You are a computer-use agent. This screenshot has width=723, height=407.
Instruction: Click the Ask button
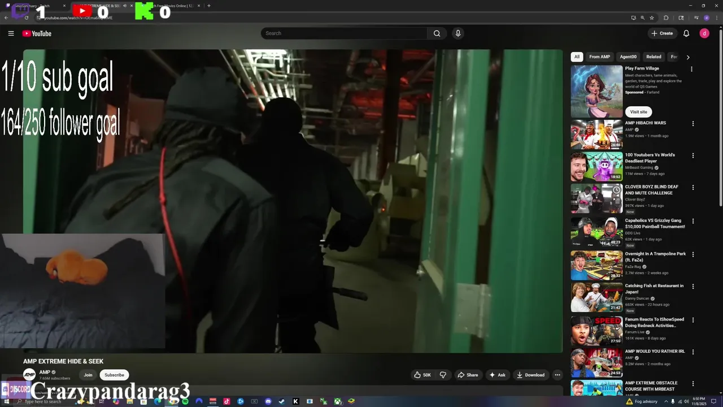click(497, 375)
